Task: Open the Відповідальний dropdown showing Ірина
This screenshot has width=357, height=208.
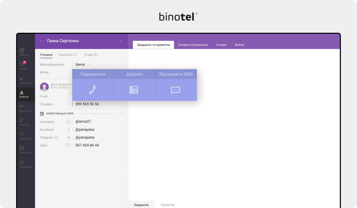Action: (x=83, y=64)
